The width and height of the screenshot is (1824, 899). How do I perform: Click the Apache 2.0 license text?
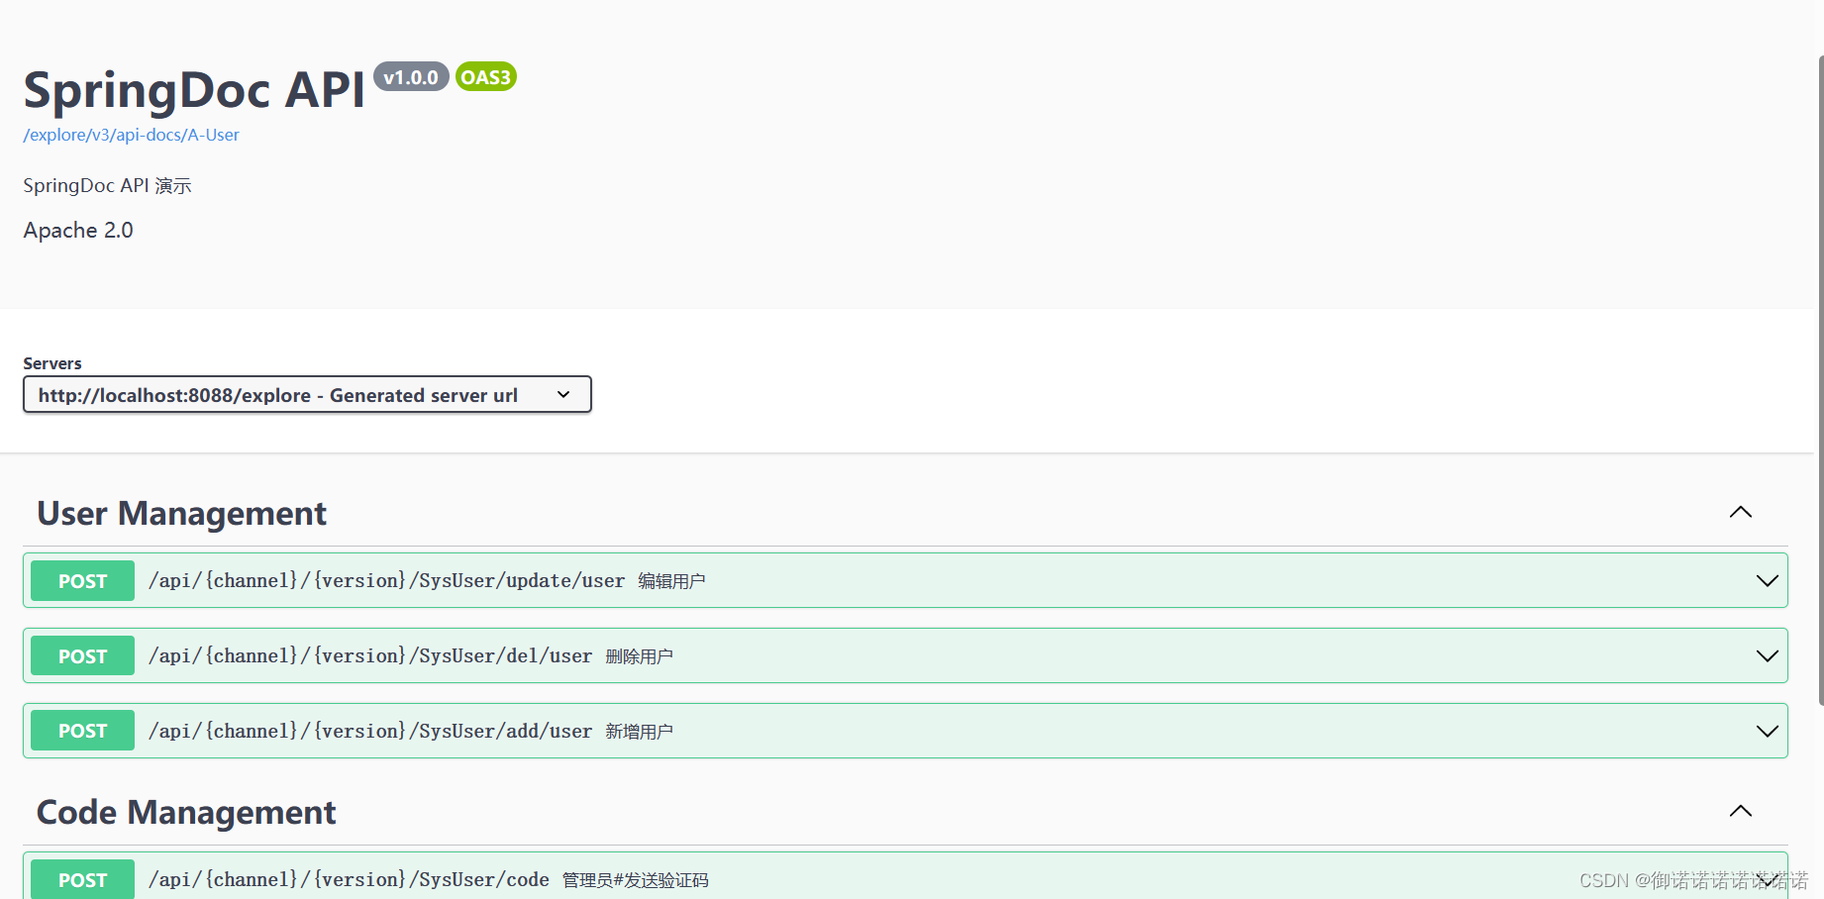[x=78, y=230]
